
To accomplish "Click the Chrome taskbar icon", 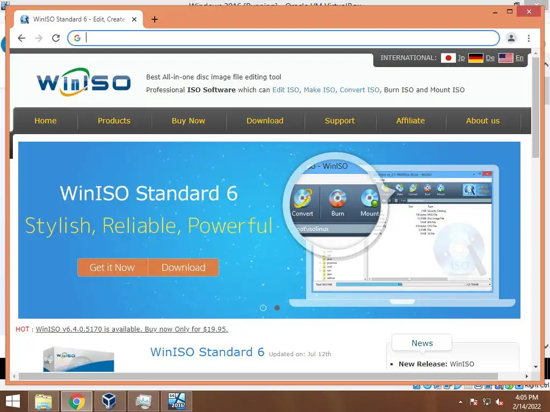I will (x=76, y=401).
